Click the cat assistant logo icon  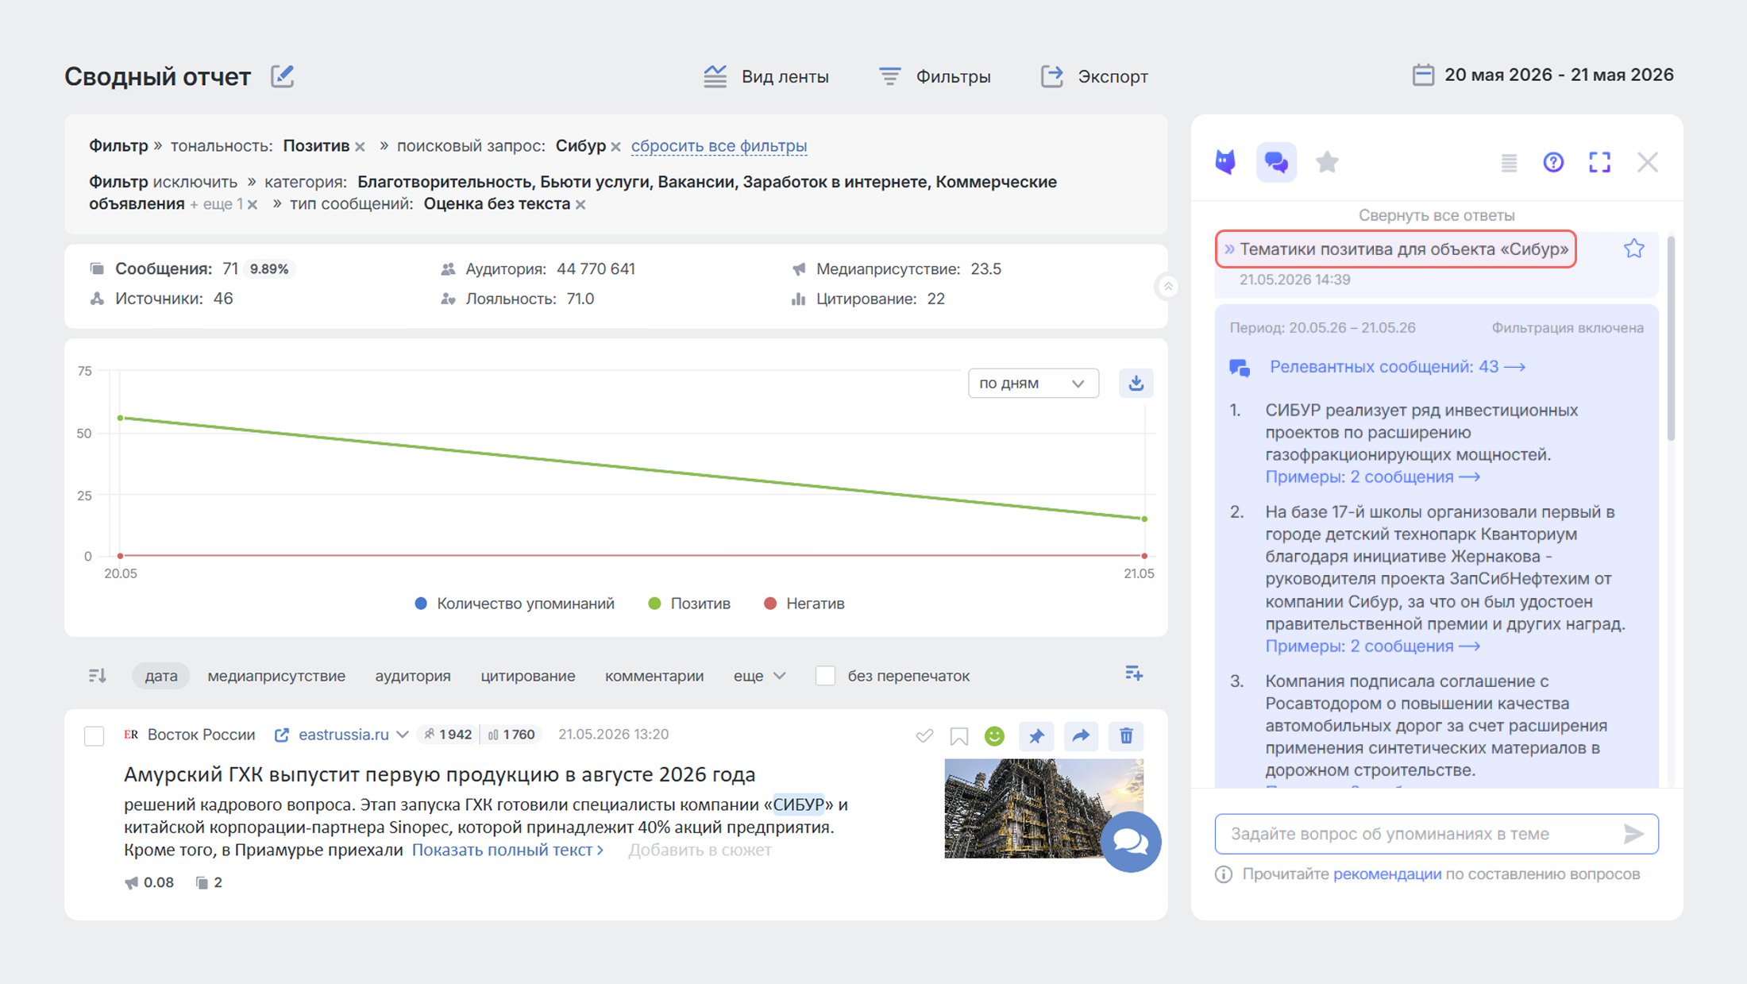pos(1226,162)
